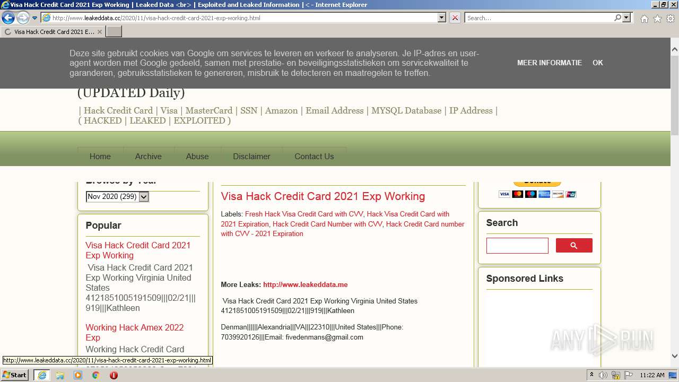This screenshot has width=679, height=382.
Task: Click the taskbar clock 11:22 AM
Action: point(652,375)
